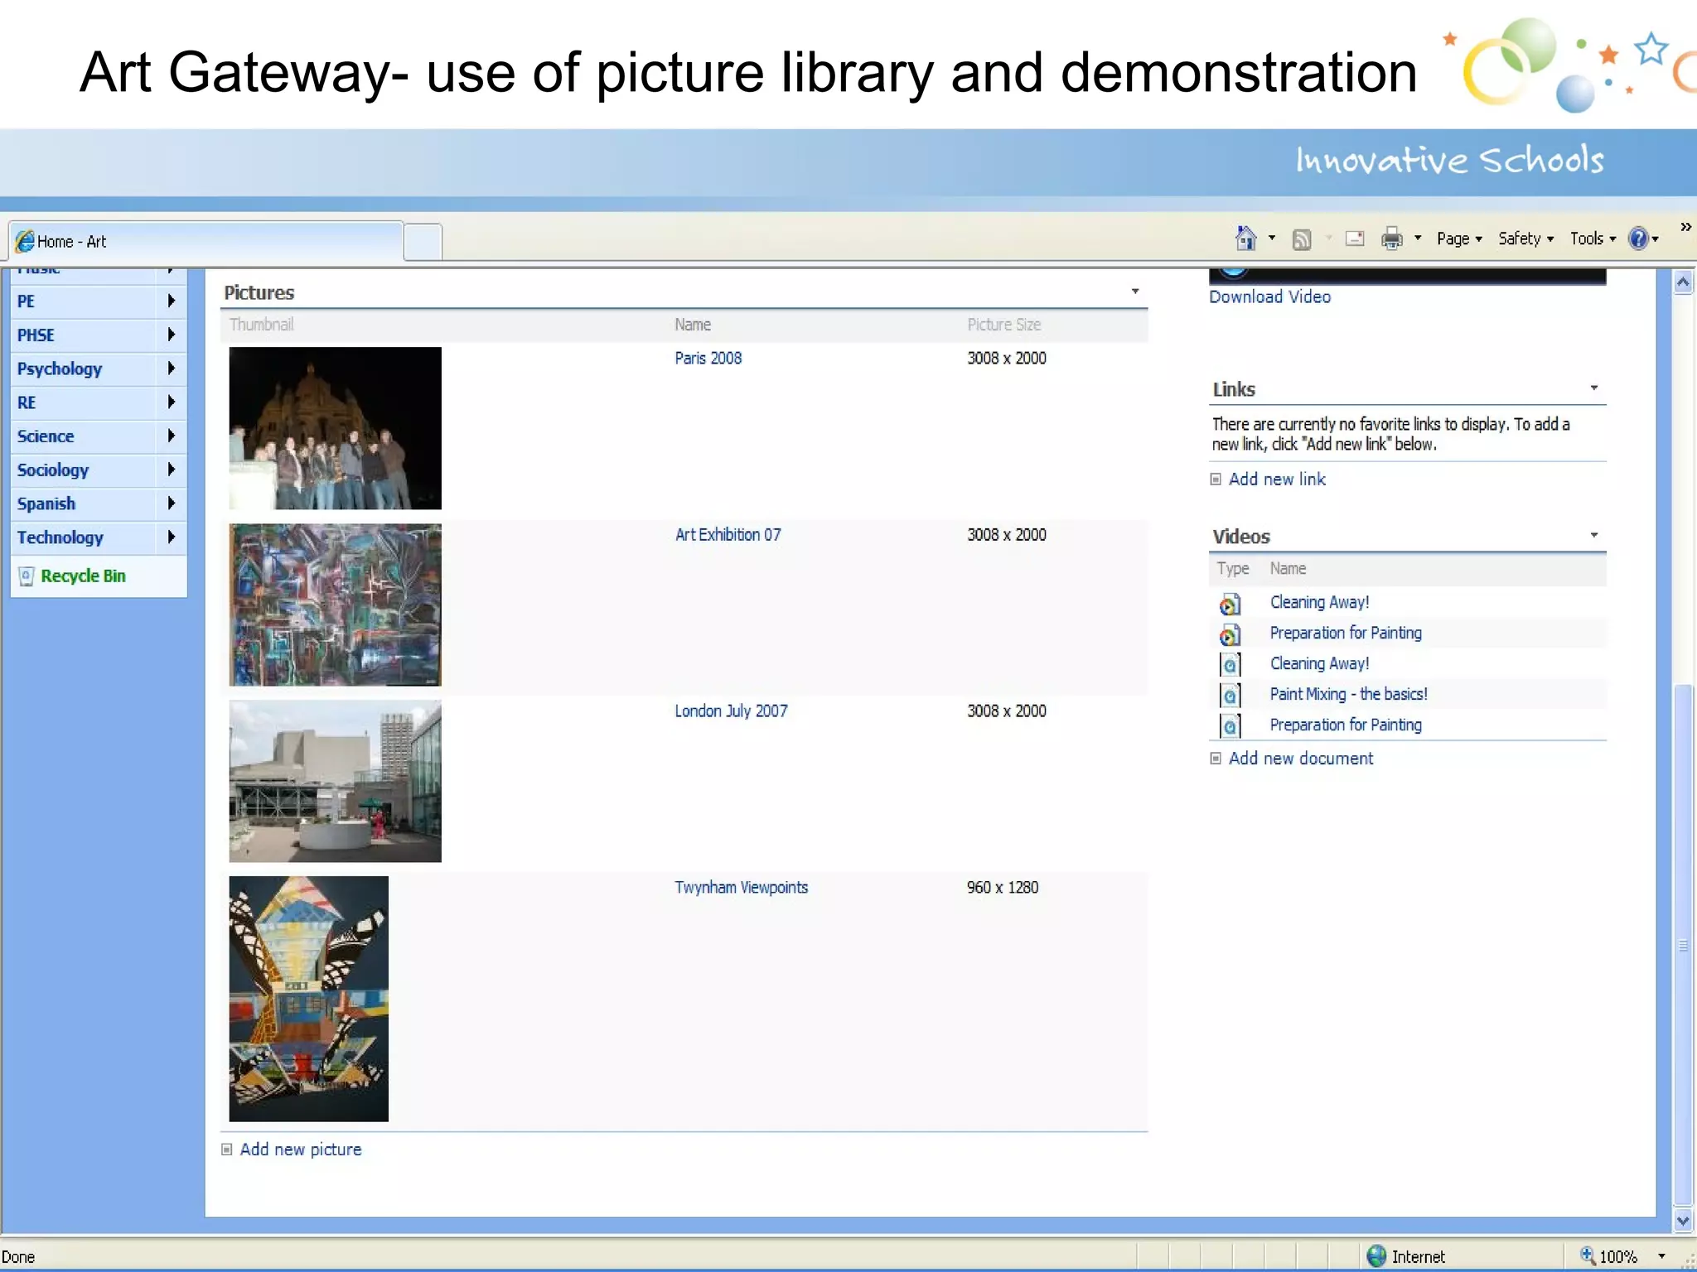Open the Videos web part menu arrow
This screenshot has width=1697, height=1272.
click(x=1593, y=535)
